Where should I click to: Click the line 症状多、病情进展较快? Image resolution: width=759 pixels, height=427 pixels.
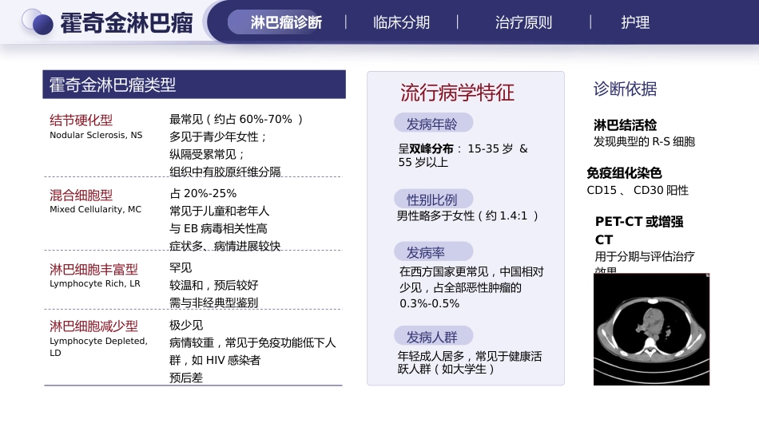click(225, 246)
